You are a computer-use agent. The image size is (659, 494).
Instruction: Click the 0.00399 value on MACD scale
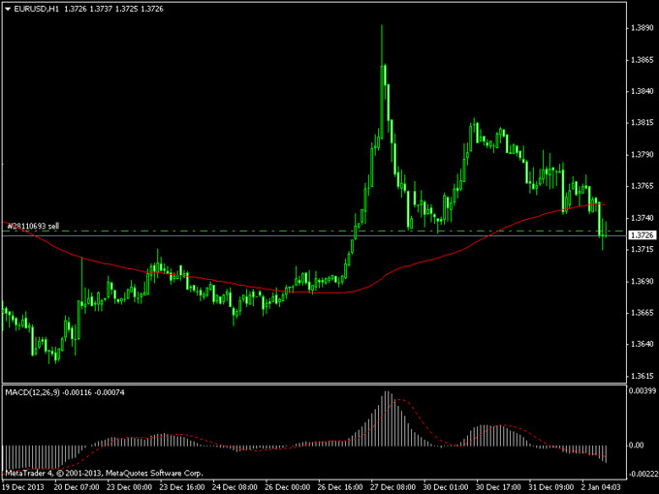643,390
